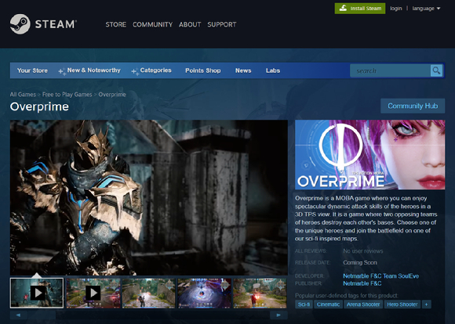The width and height of the screenshot is (455, 324).
Task: Click the search magnifier icon
Action: (436, 70)
